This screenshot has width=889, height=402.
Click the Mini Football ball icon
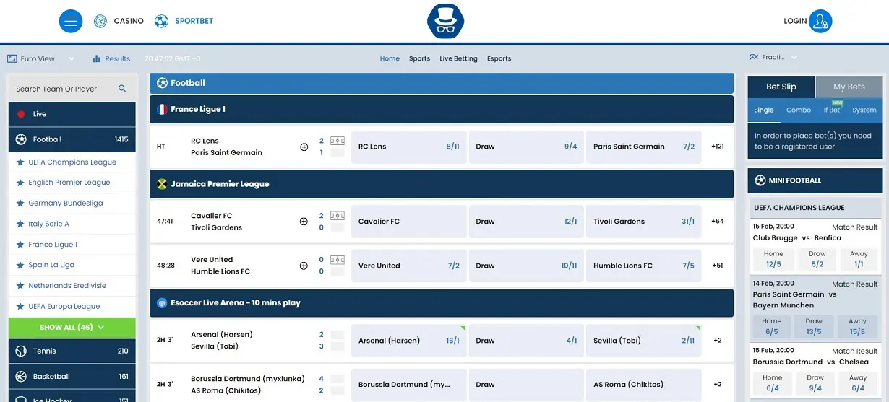coord(760,180)
